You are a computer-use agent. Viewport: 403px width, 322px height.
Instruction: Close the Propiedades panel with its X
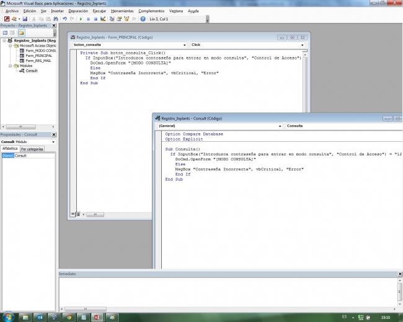click(x=54, y=134)
